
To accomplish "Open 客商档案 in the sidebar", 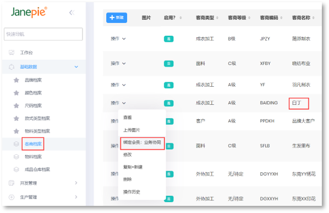I will (x=33, y=144).
